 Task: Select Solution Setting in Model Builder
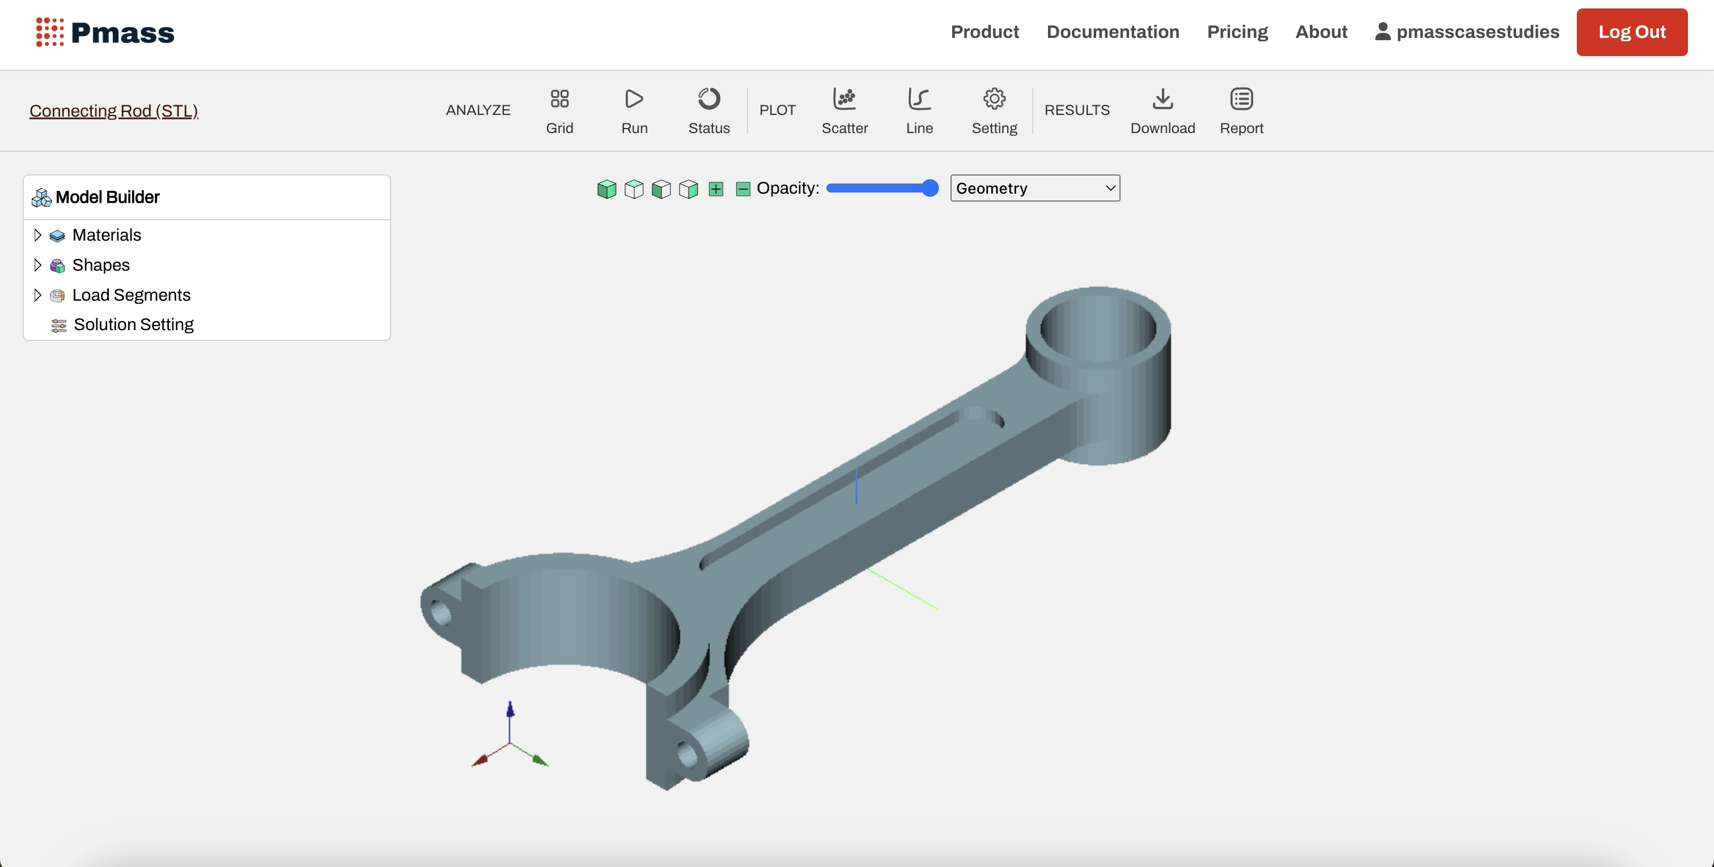point(133,324)
